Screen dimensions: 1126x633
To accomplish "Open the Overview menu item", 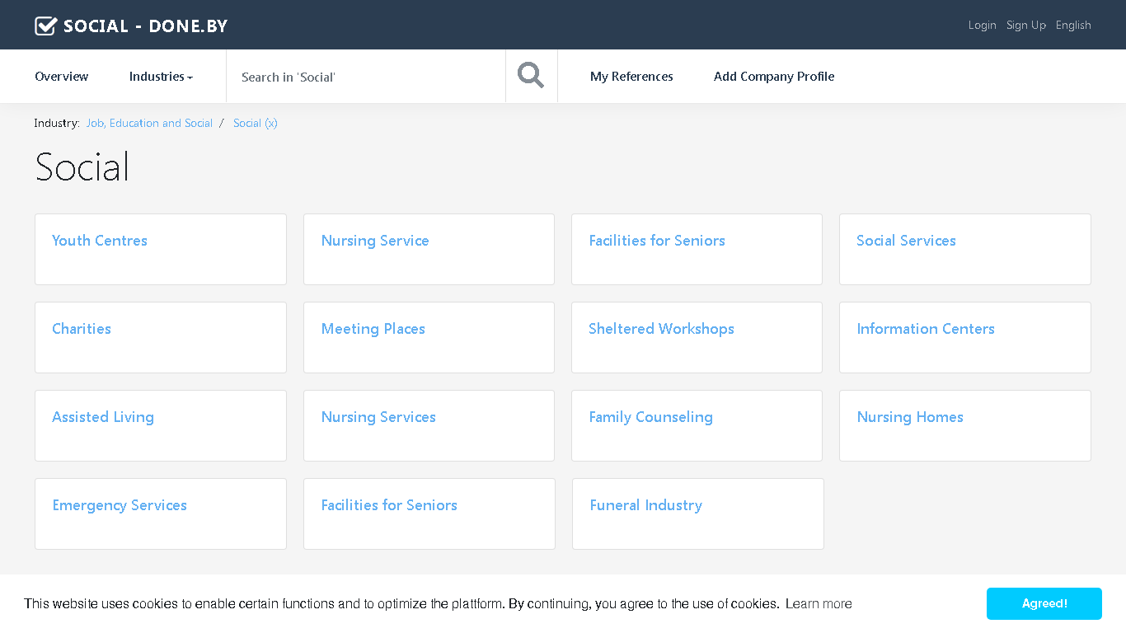I will coord(62,77).
